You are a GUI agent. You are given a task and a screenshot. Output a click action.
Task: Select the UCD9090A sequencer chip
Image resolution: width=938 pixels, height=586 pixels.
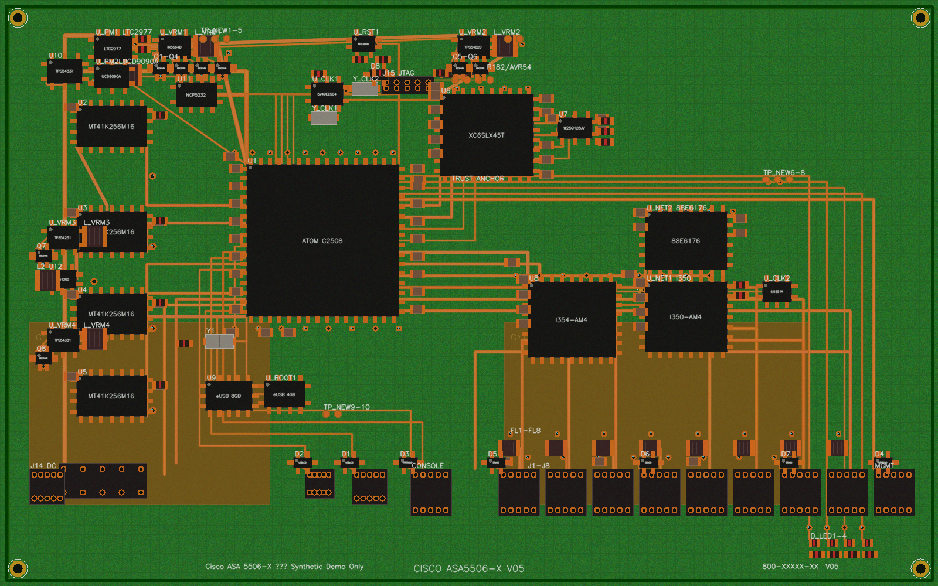point(111,76)
